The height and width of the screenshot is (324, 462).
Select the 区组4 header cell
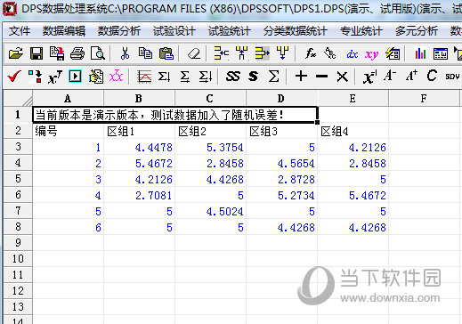353,131
